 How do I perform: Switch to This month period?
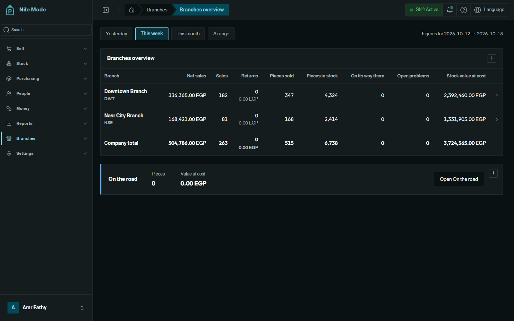tap(188, 34)
